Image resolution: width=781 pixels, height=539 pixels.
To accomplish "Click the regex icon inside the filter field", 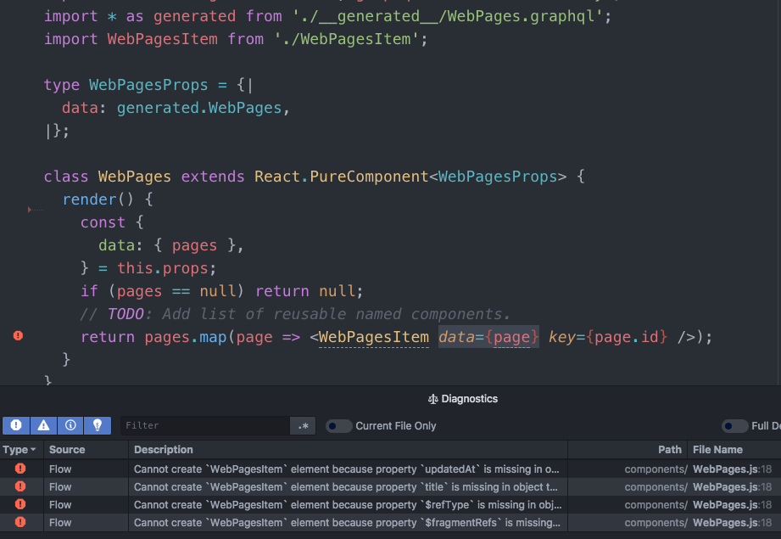I will tap(302, 425).
